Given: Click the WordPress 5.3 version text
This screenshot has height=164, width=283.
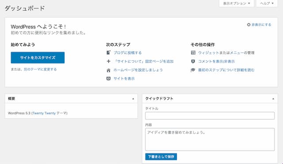Looking at the screenshot, I should pyautogui.click(x=19, y=113).
